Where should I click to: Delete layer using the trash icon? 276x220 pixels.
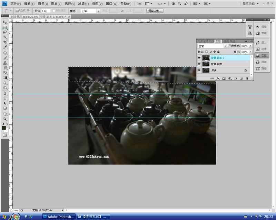[247, 78]
